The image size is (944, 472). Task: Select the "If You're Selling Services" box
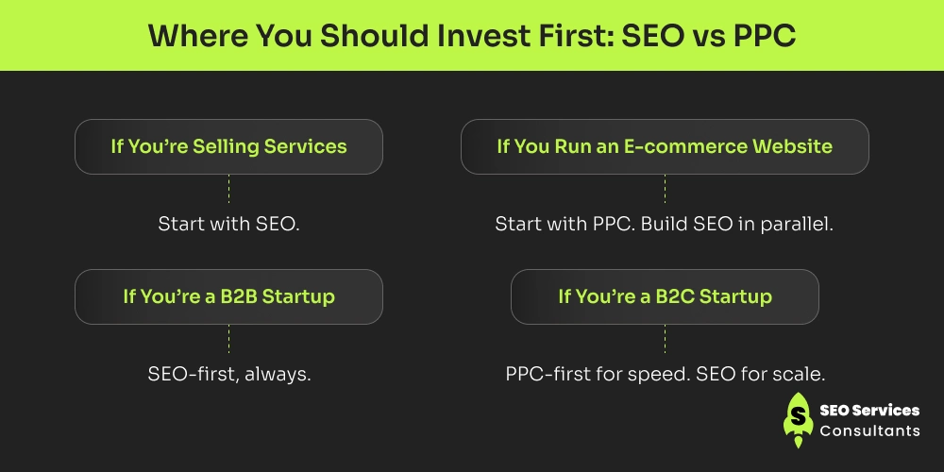228,146
